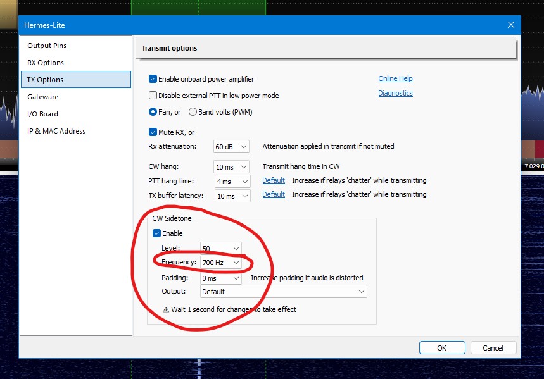Open the Online Help link

pyautogui.click(x=395, y=78)
